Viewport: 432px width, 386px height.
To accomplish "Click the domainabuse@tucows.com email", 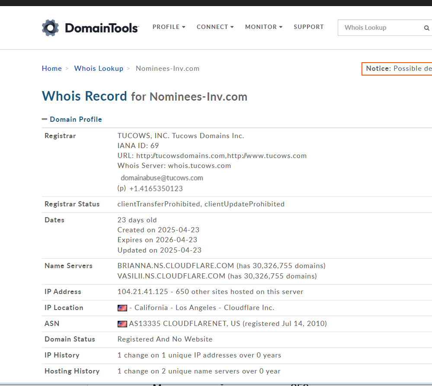I will click(162, 178).
